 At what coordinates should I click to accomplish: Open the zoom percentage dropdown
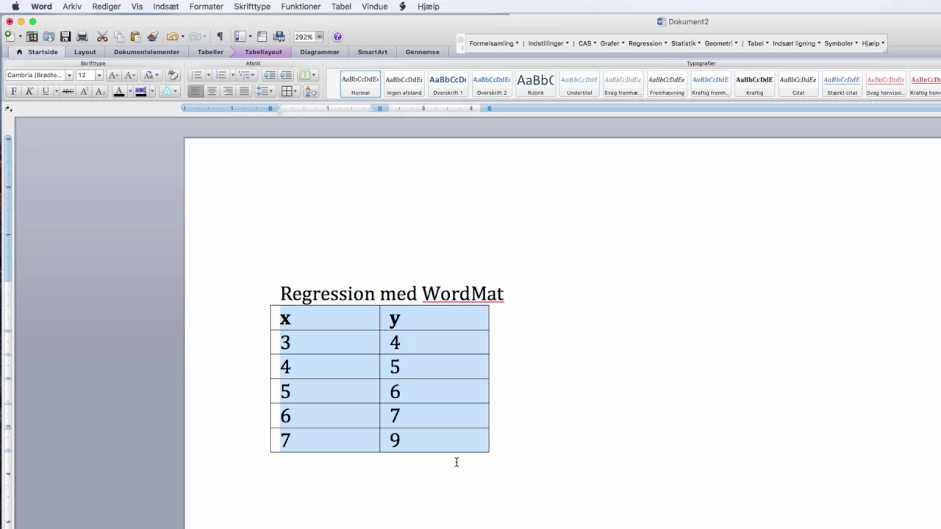[x=319, y=37]
